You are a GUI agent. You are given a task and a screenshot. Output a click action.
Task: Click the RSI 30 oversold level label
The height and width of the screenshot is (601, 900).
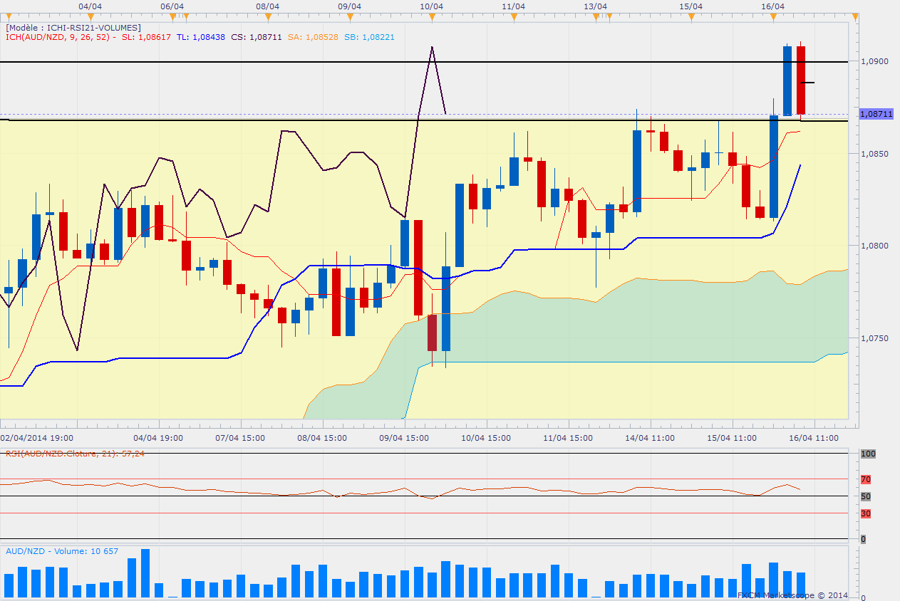(x=865, y=513)
